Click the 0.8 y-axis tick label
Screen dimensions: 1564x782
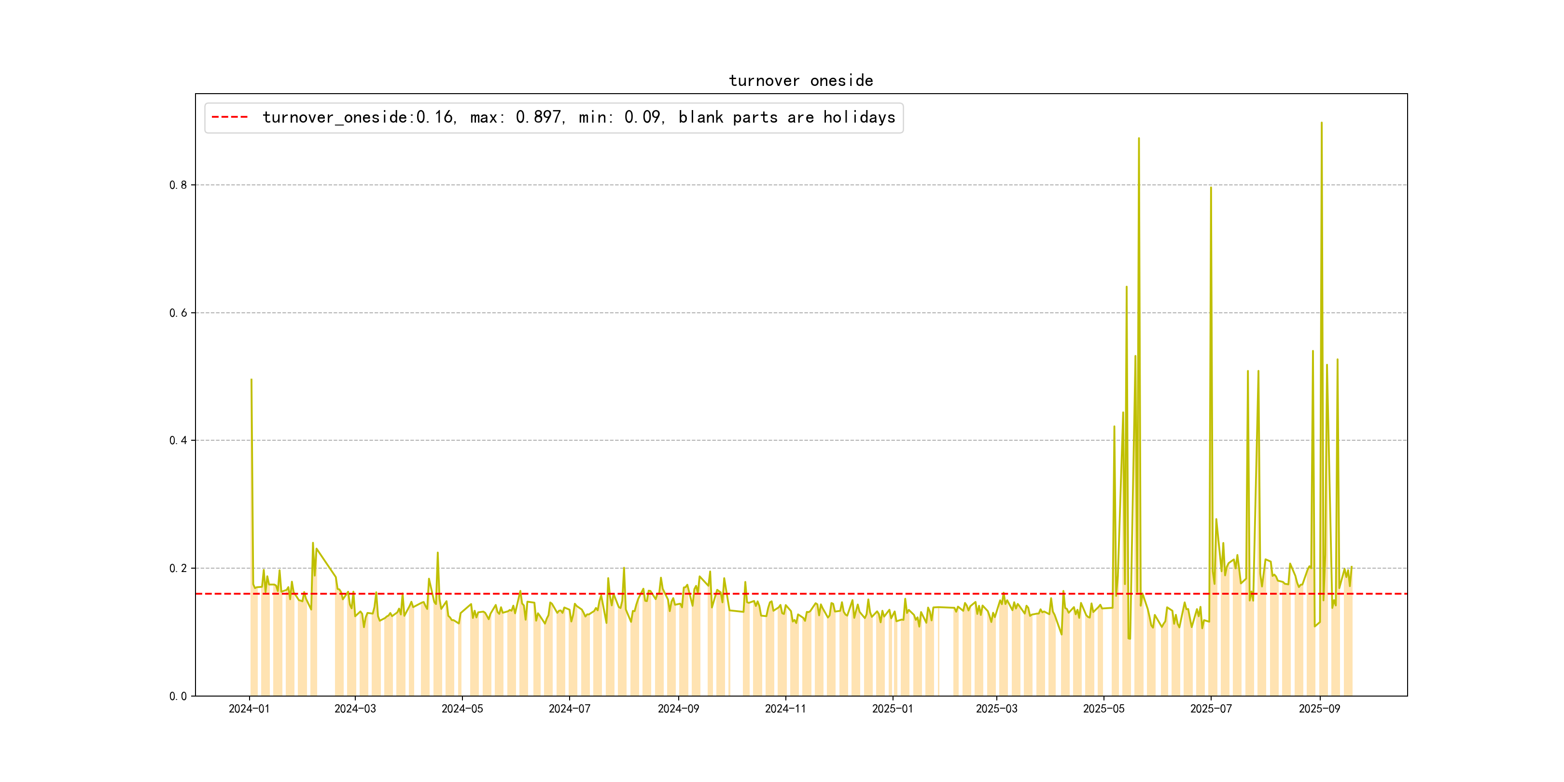178,185
